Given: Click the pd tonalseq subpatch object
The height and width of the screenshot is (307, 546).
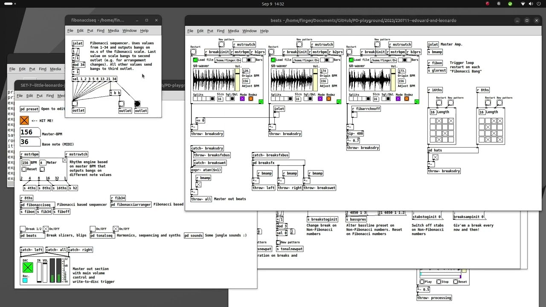Looking at the screenshot, I should click(102, 235).
